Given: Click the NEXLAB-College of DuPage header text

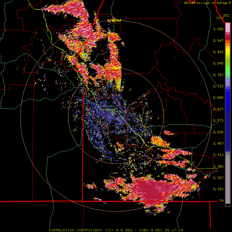Looking at the screenshot, I should coord(206,3).
